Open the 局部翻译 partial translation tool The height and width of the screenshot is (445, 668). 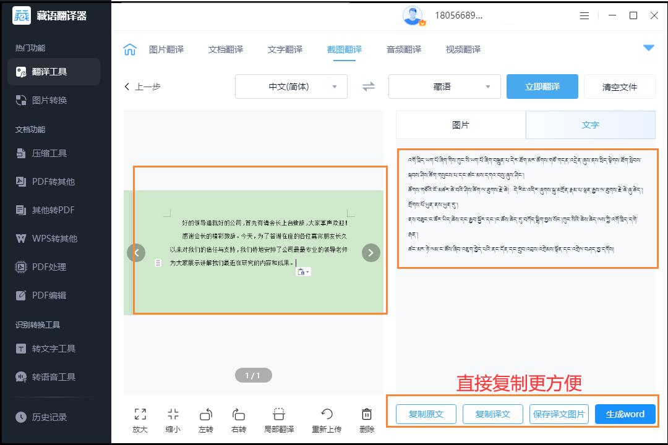point(278,419)
